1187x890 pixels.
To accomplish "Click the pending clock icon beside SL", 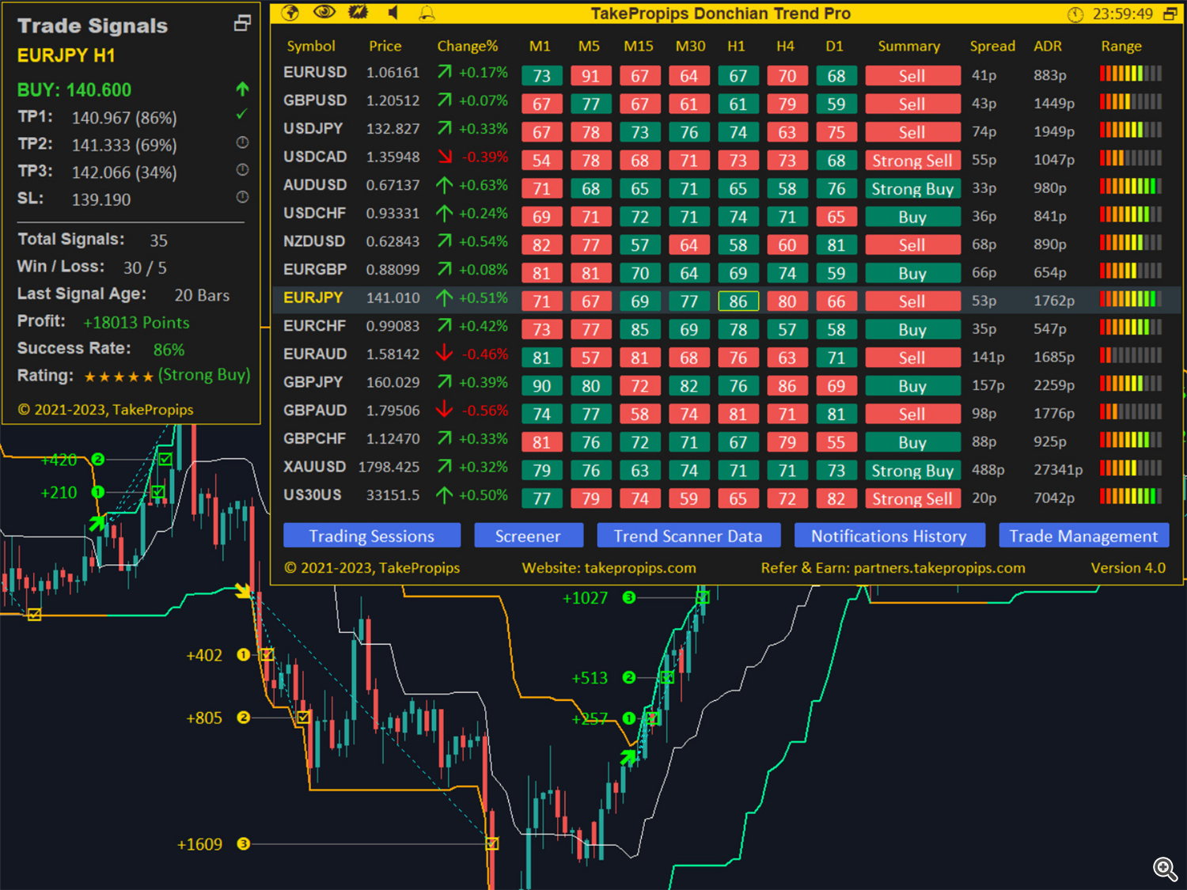I will click(242, 197).
